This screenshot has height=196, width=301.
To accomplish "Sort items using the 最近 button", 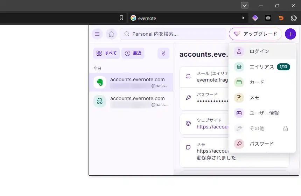I will pos(133,53).
